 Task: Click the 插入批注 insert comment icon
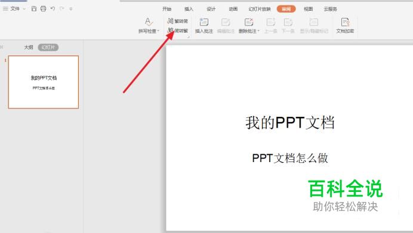coord(204,22)
